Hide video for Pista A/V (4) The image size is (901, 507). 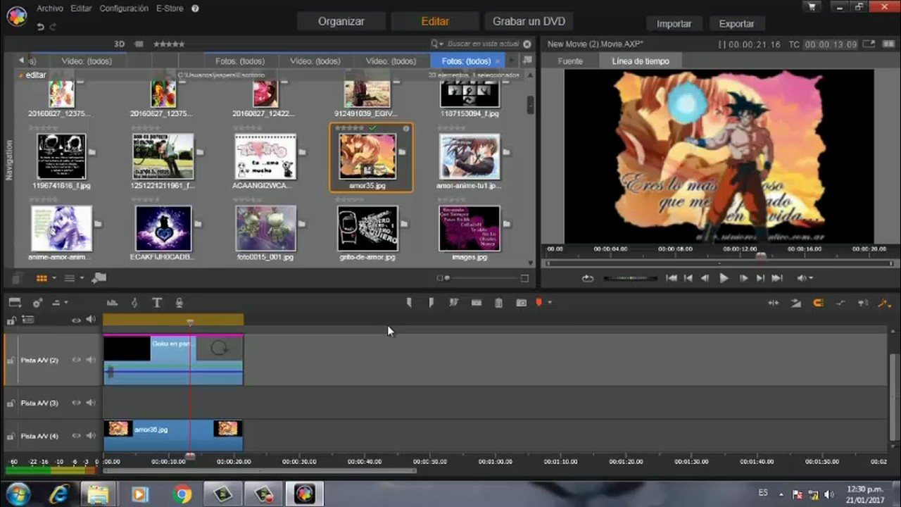pos(77,436)
